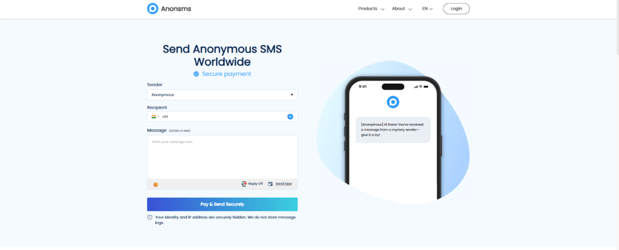
Task: Click Pay & Send Securely button
Action: coord(222,204)
